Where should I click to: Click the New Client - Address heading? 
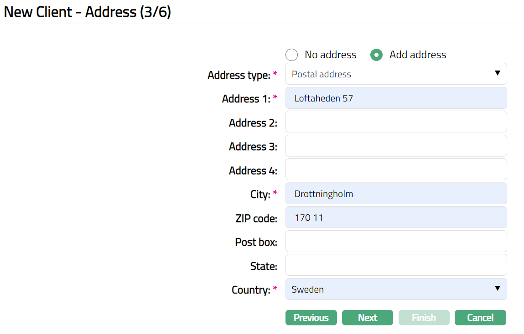[87, 12]
